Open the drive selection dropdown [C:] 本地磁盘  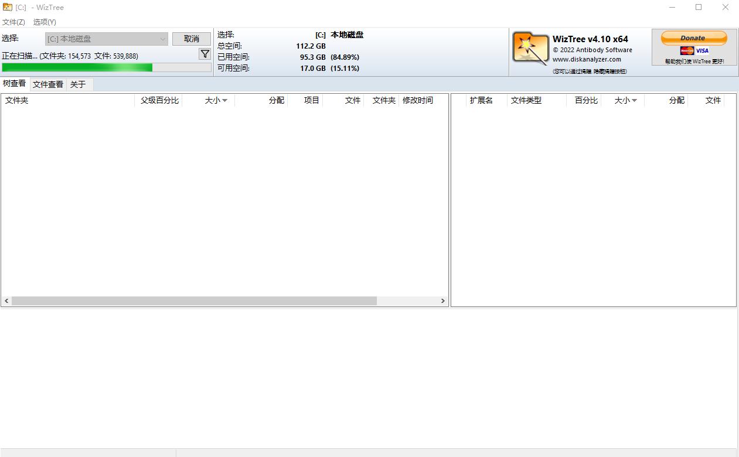click(x=107, y=39)
